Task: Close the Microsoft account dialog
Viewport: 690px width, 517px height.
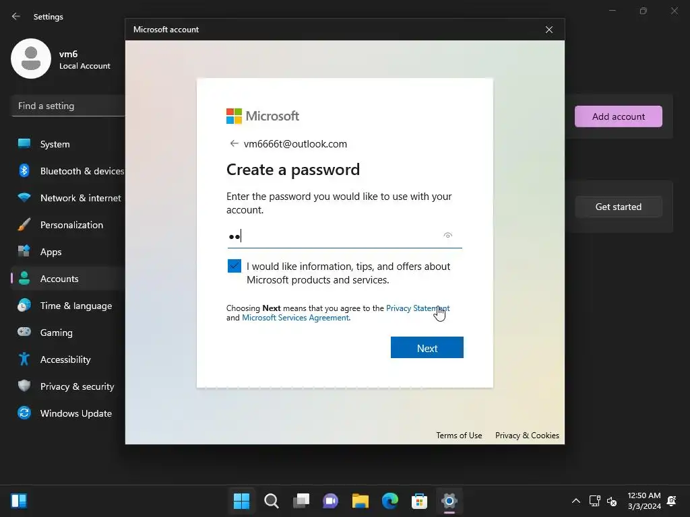Action: click(548, 30)
